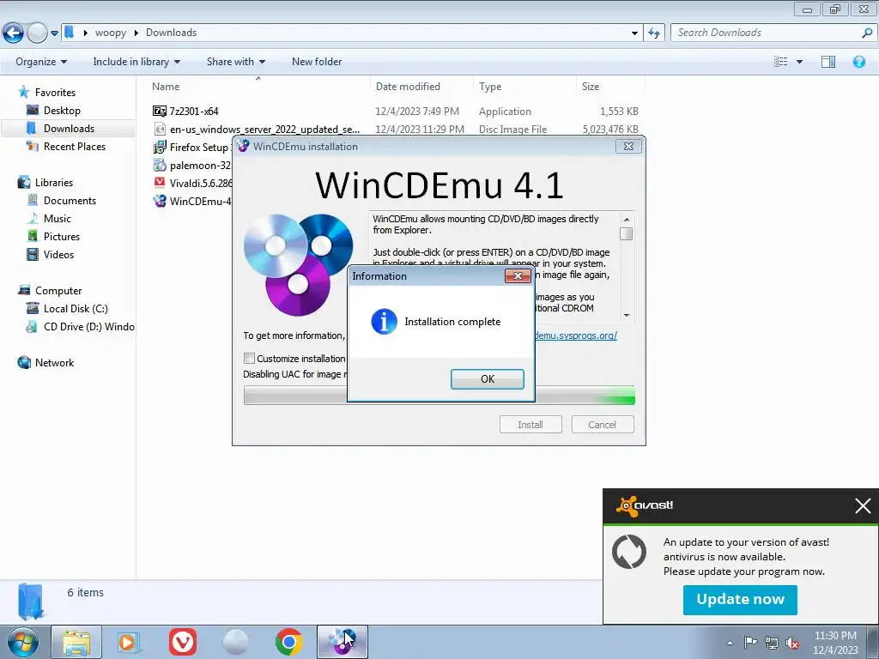Open Videos library

pos(58,254)
